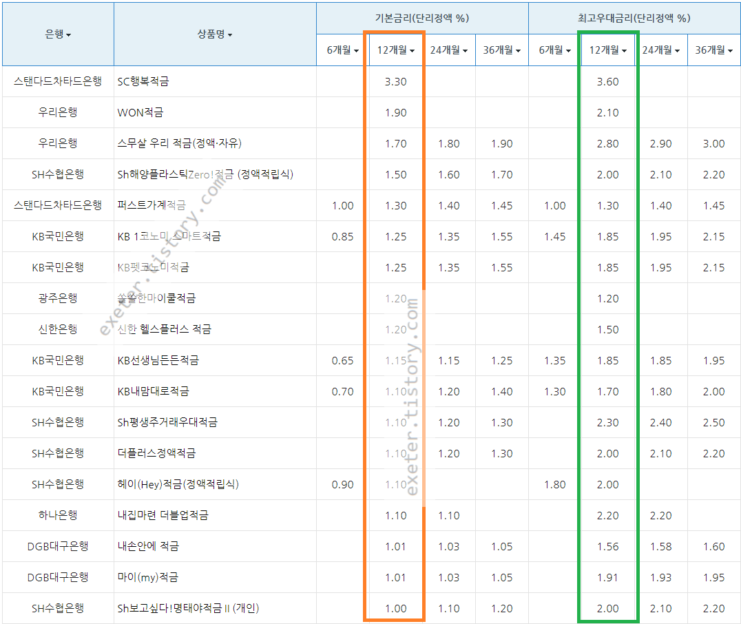Sort 최고우대금리 by the 6개월 header
Viewport: 741px width, 624px height.
[555, 50]
